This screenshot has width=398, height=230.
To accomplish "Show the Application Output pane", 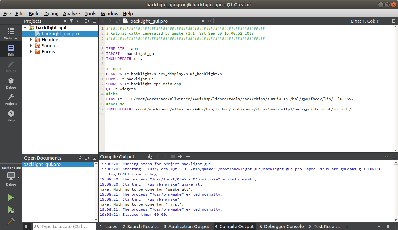I will pyautogui.click(x=187, y=227).
